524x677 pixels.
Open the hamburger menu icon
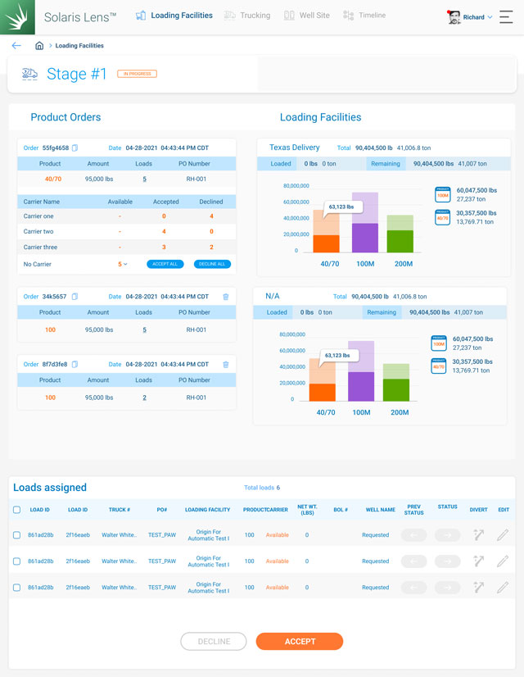click(x=506, y=16)
